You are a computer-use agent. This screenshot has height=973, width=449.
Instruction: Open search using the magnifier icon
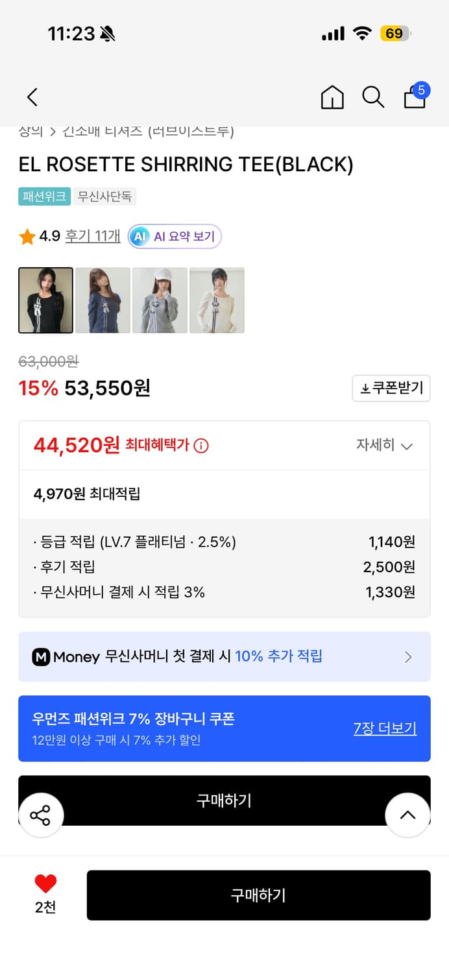pos(373,97)
